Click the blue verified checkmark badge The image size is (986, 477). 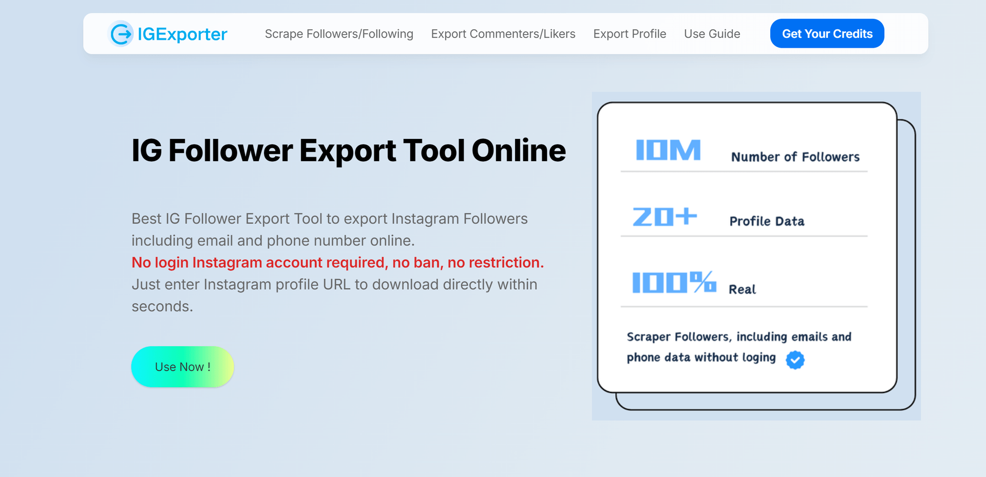pos(795,360)
